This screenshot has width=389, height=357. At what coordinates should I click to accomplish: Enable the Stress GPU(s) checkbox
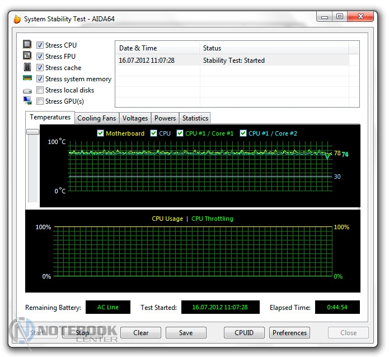(x=40, y=101)
